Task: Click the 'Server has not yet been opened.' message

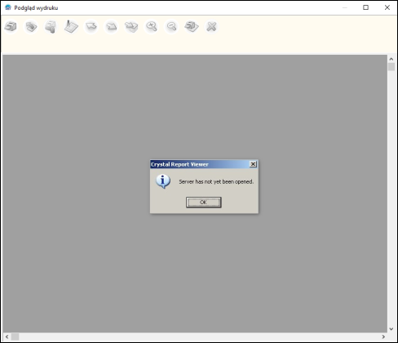Action: click(x=216, y=181)
